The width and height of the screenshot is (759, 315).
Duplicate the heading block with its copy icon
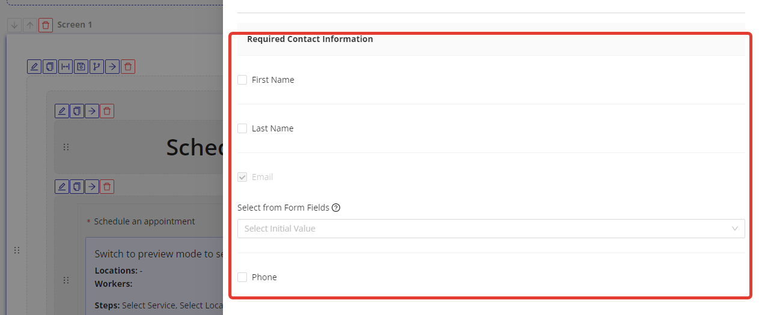[x=77, y=111]
